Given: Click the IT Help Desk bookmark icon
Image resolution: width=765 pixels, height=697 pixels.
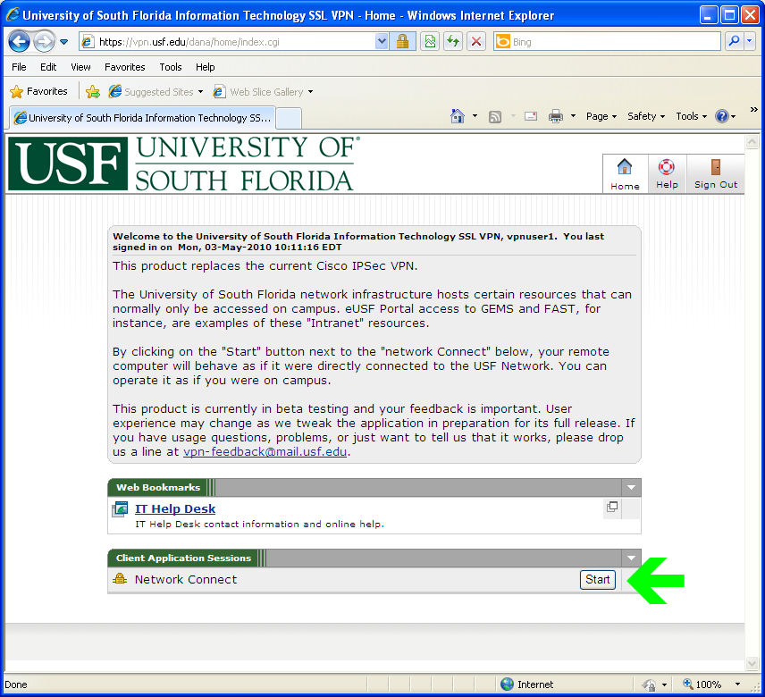Looking at the screenshot, I should point(120,509).
